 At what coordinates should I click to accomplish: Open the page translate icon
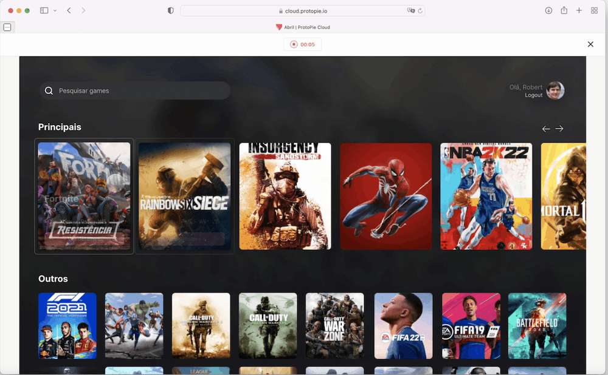tap(410, 10)
